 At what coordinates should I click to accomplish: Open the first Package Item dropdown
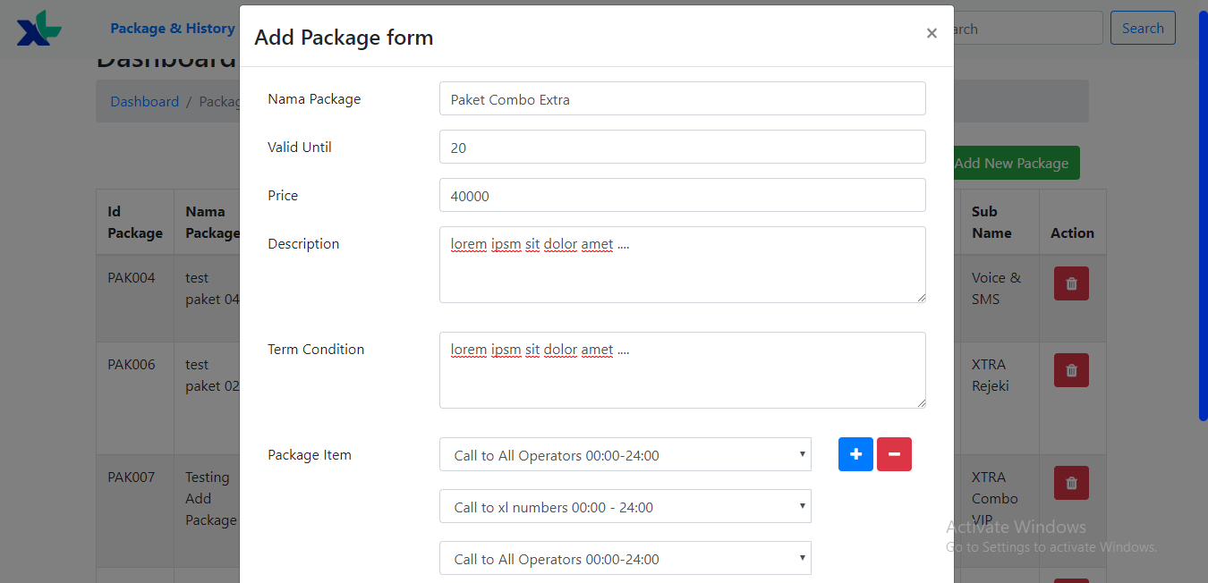tap(624, 454)
